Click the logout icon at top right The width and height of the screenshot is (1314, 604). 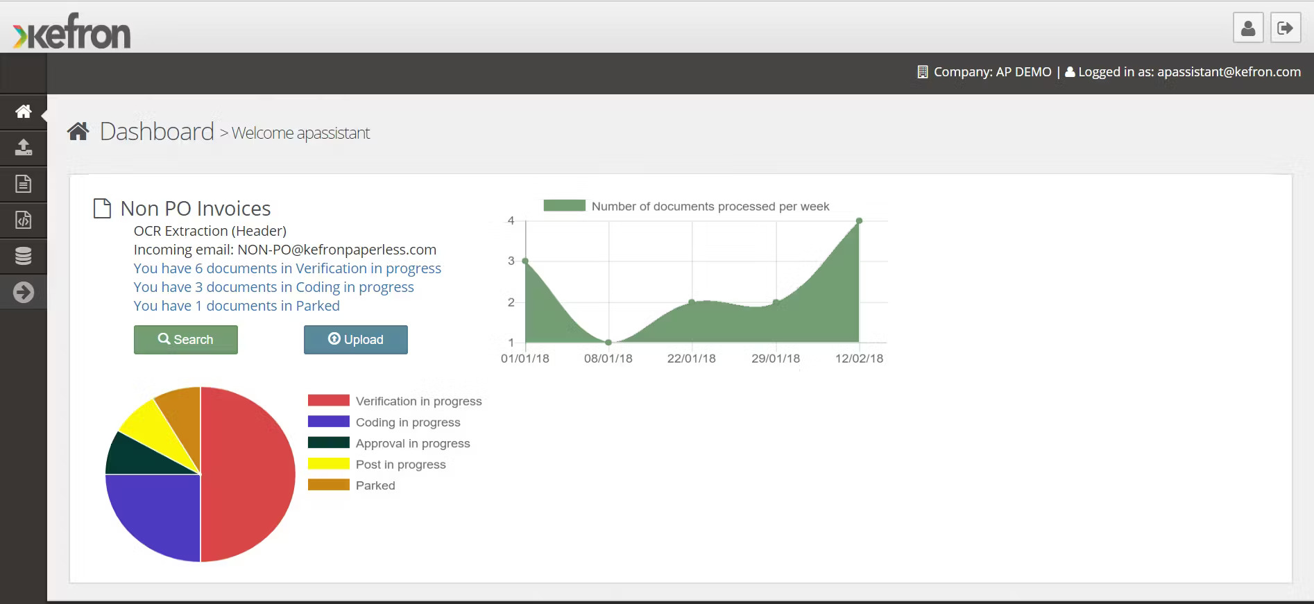tap(1285, 28)
